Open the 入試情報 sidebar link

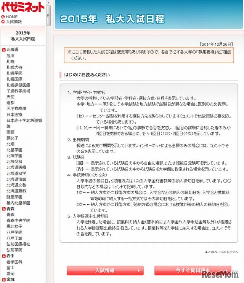click(x=14, y=22)
